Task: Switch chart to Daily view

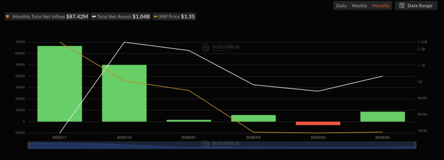Action: point(341,6)
